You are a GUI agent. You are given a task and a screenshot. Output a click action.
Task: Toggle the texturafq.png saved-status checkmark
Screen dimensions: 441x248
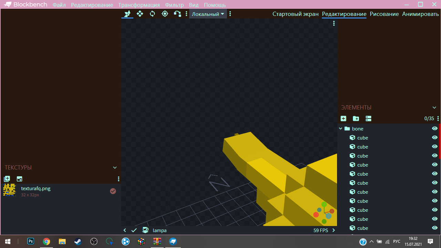tap(113, 191)
